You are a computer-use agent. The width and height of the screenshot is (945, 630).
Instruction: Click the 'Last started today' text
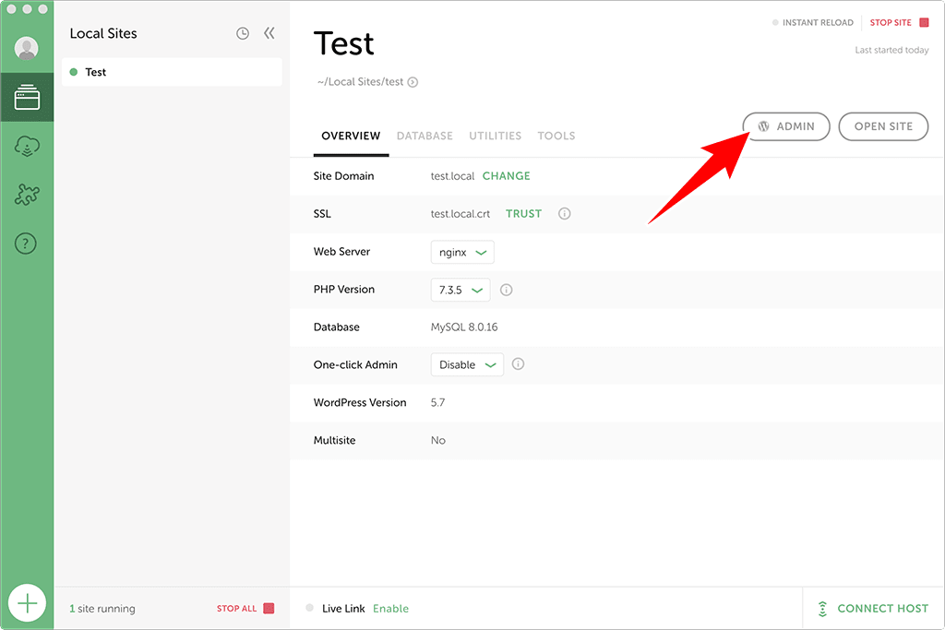coord(891,50)
